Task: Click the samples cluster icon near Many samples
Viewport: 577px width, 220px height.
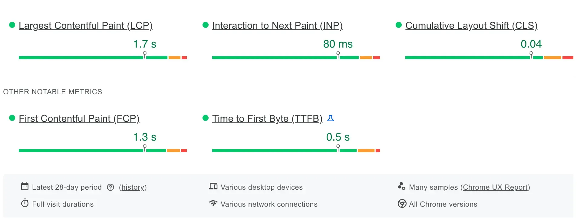Action: [x=402, y=187]
